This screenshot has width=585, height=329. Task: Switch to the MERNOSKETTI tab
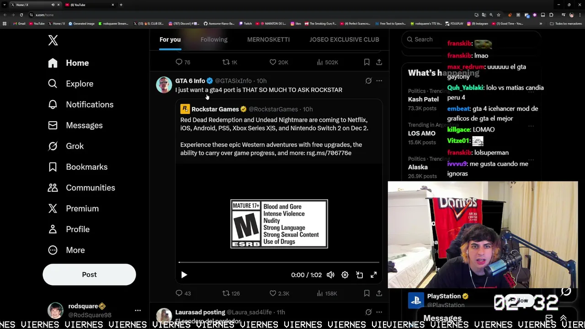[x=268, y=39]
